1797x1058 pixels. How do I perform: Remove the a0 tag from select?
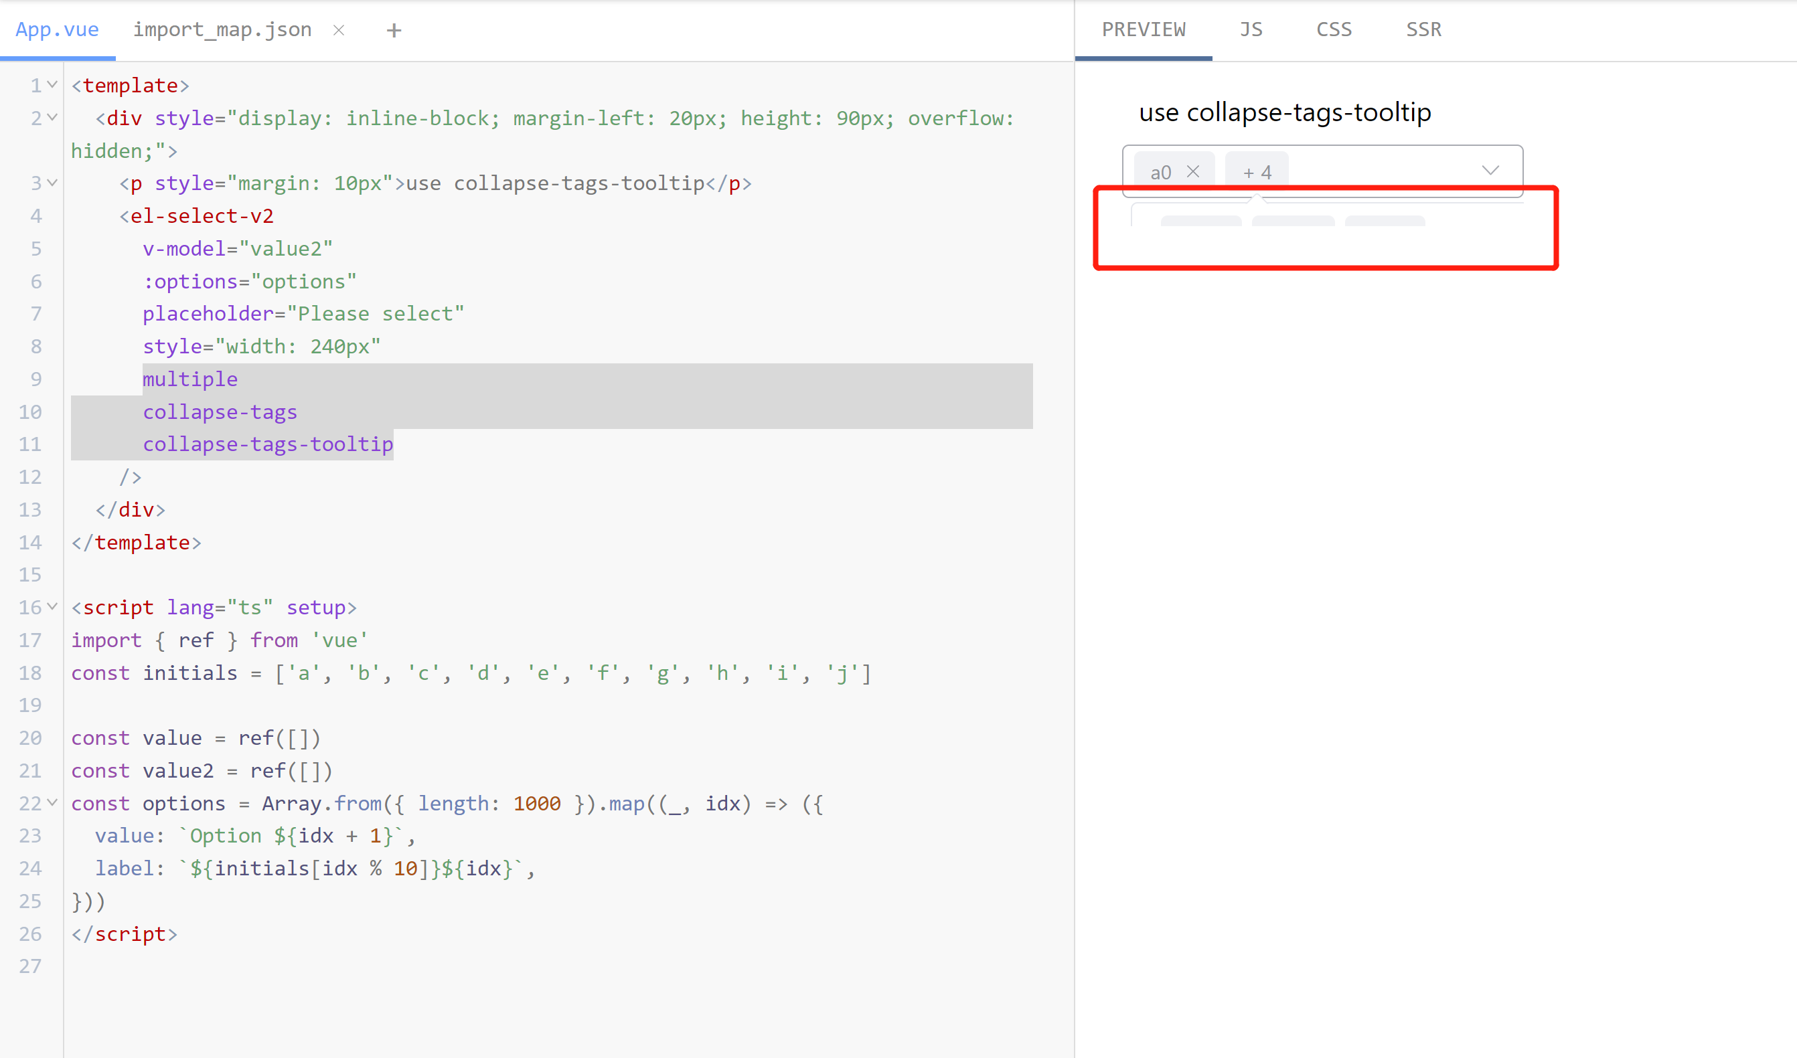click(x=1193, y=172)
